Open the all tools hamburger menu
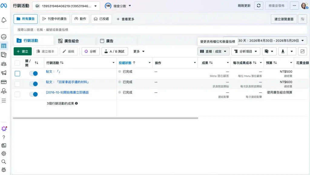The height and width of the screenshot is (175, 310). pos(4,101)
